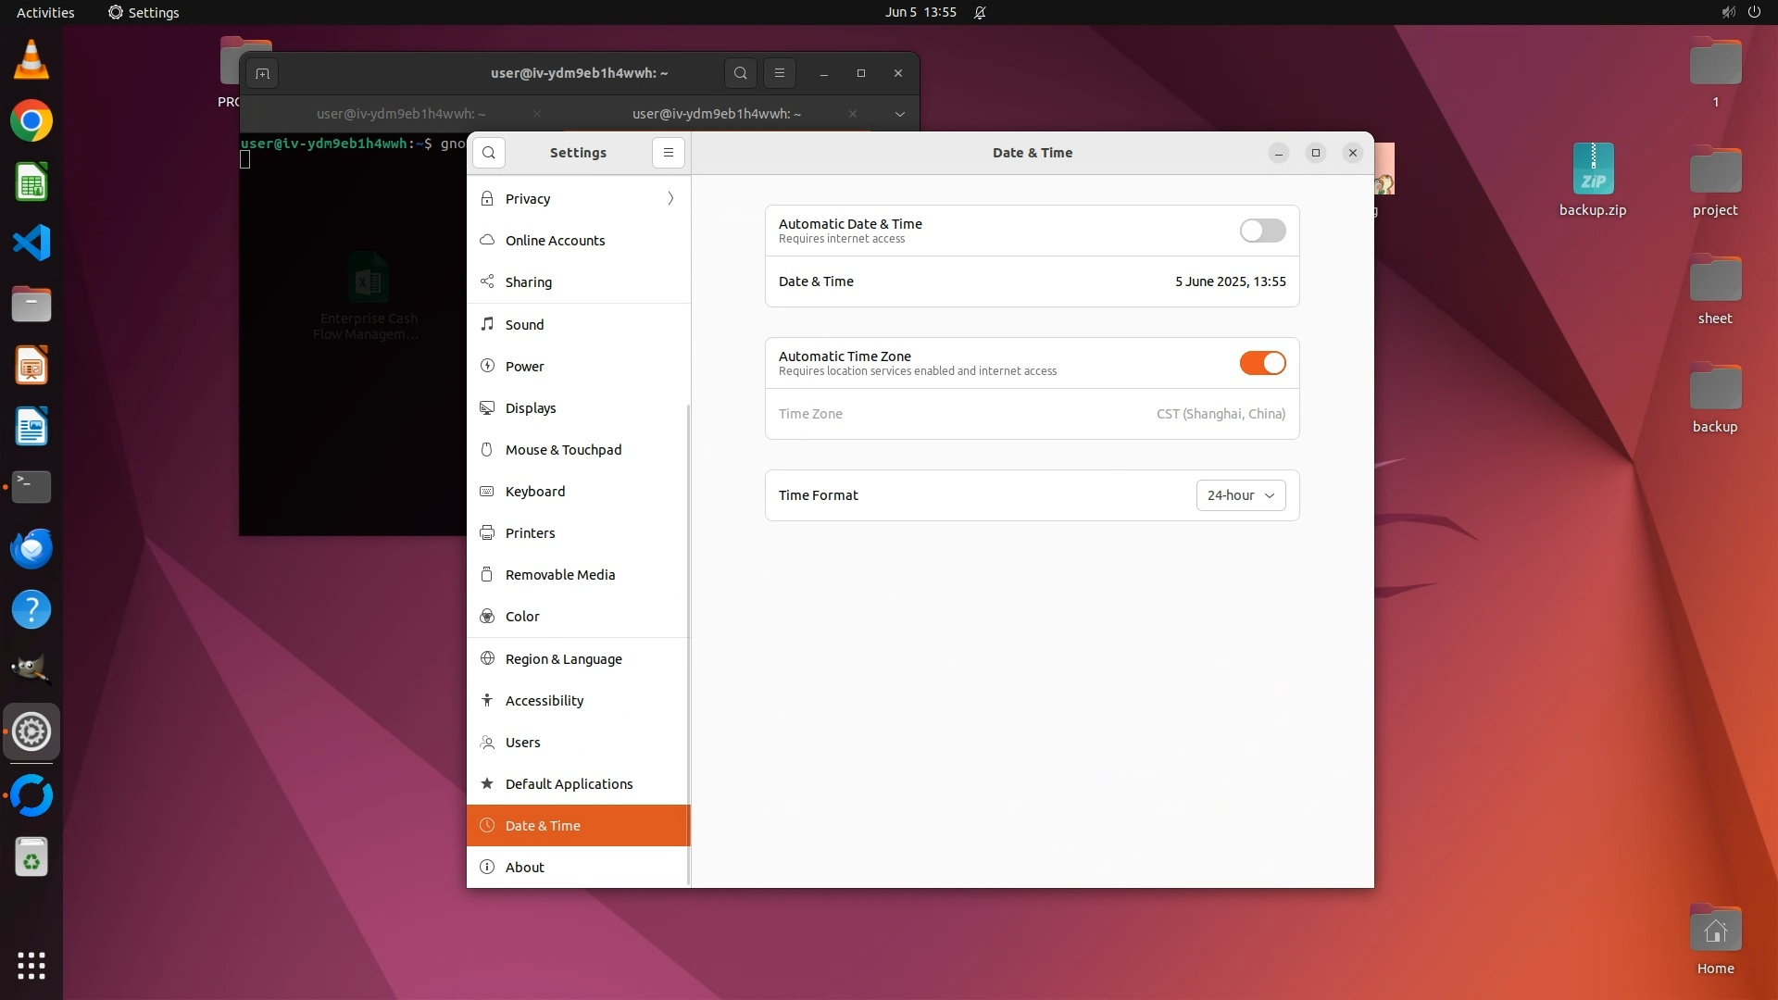Click new terminal tab icon
Screen dimensions: 1778x1000
pyautogui.click(x=262, y=73)
